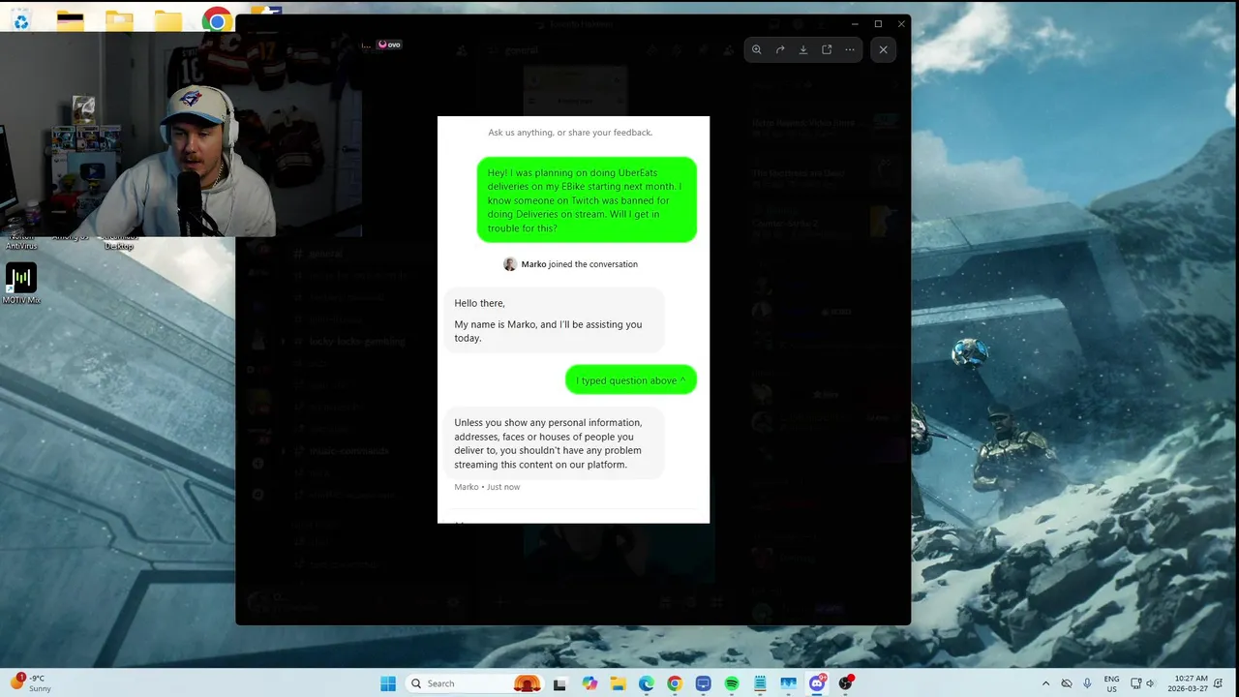Close the image preview overlay
The height and width of the screenshot is (697, 1239).
(x=883, y=49)
